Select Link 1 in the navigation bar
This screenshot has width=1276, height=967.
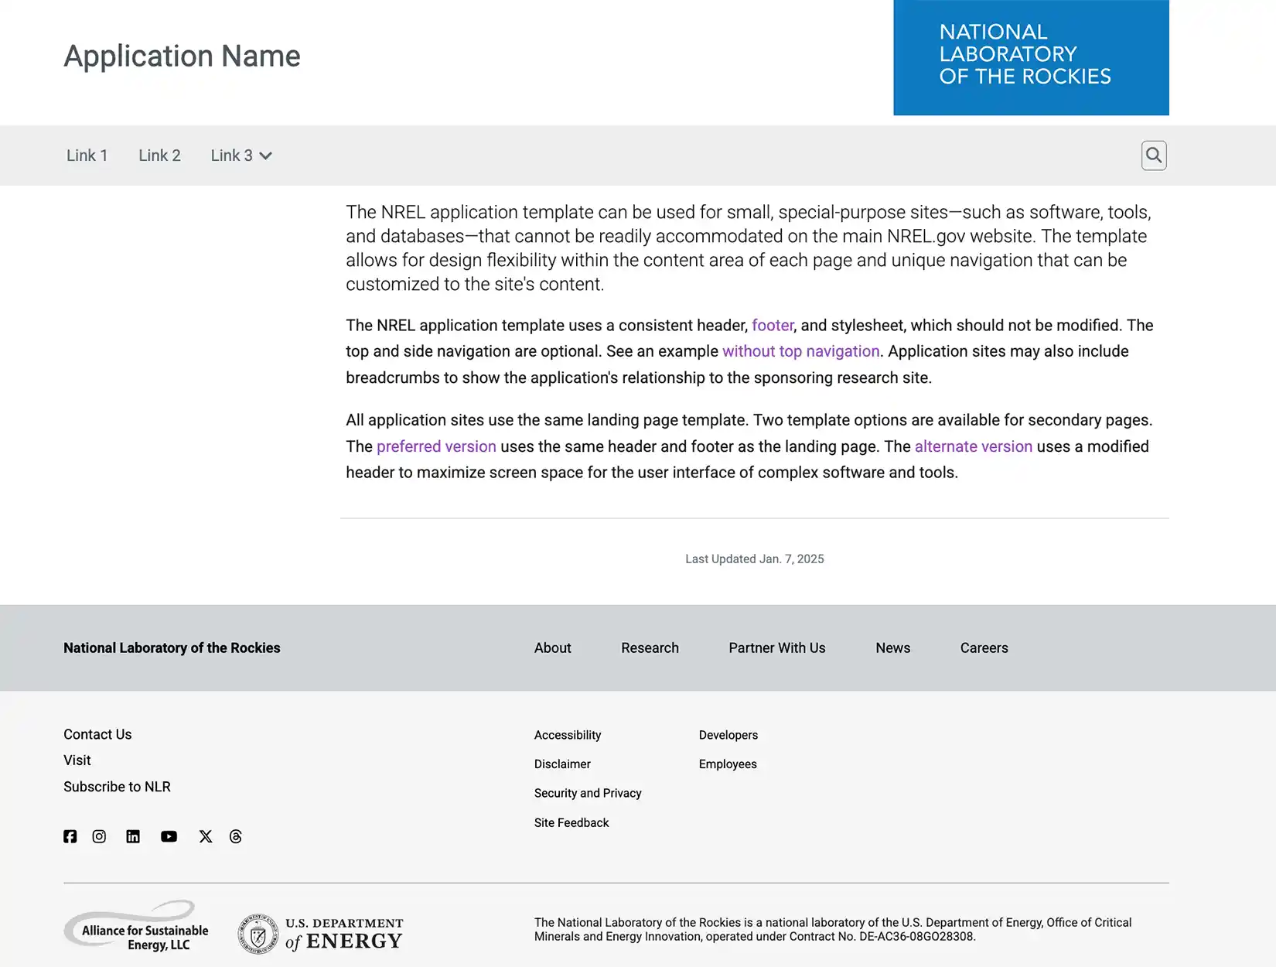click(x=87, y=155)
